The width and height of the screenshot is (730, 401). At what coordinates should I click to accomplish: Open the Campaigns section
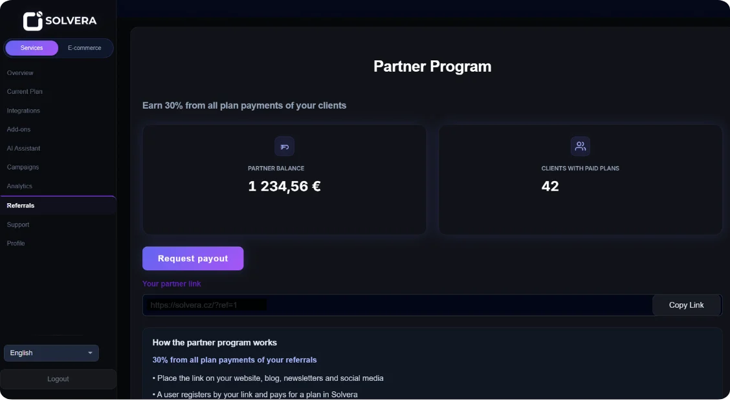[23, 167]
